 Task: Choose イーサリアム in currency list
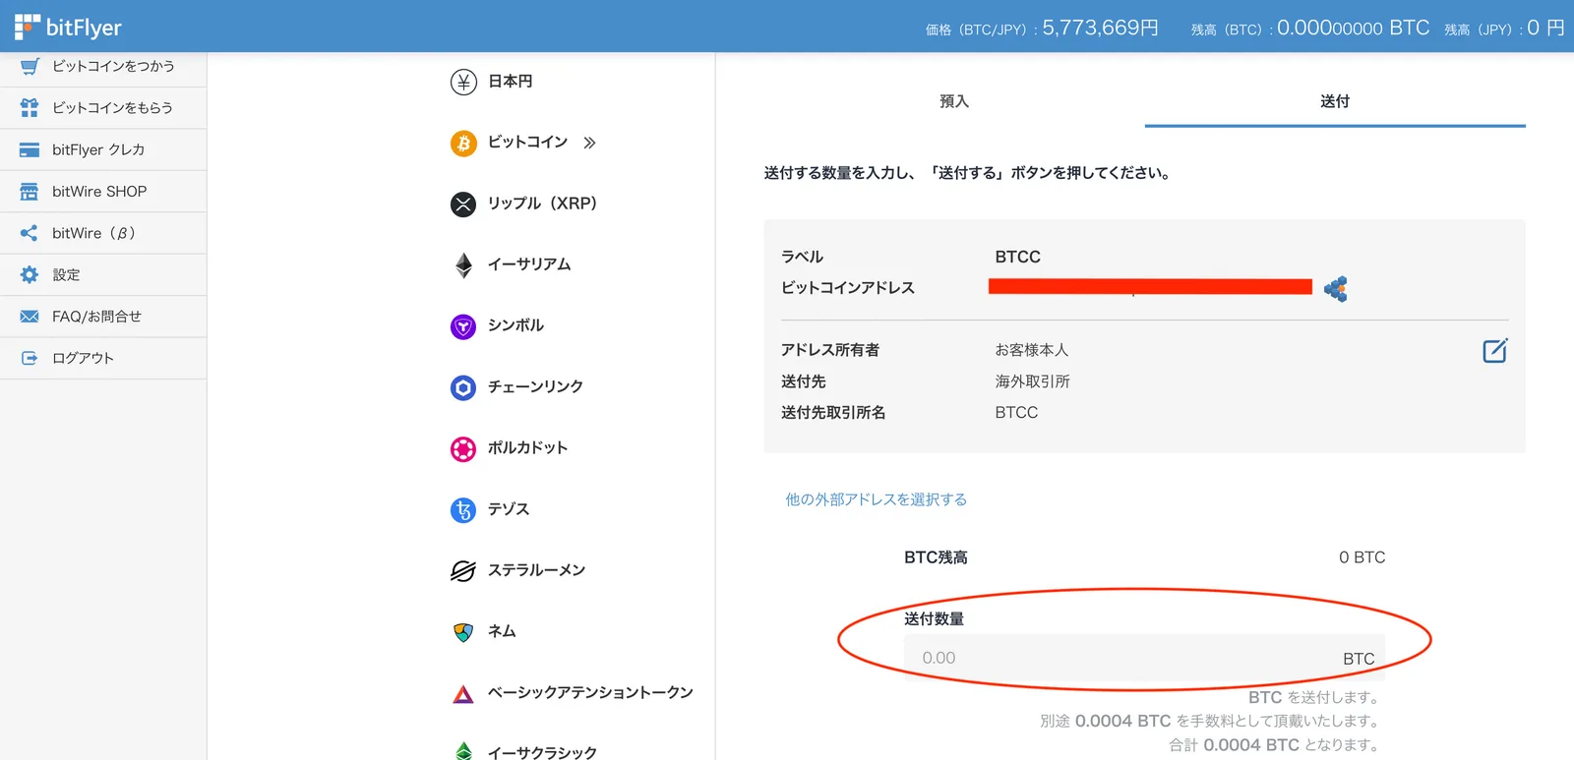529,264
